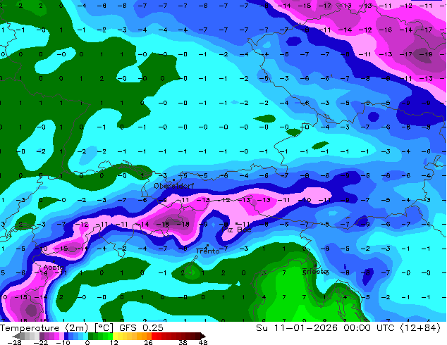Click the 'GFS 0.25' model label
The image size is (447, 345).
coord(141,328)
